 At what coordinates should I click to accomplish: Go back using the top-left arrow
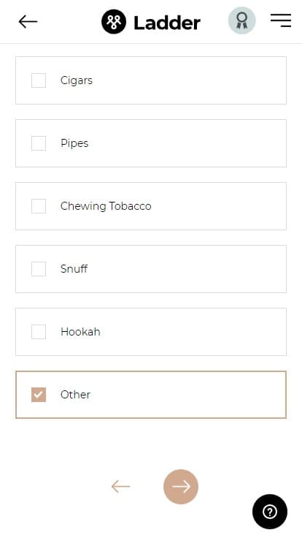(x=28, y=22)
